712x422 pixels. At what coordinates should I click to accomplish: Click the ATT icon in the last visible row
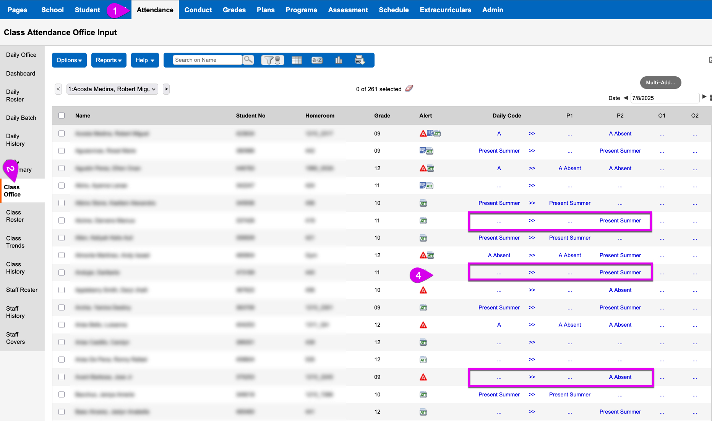coord(423,412)
